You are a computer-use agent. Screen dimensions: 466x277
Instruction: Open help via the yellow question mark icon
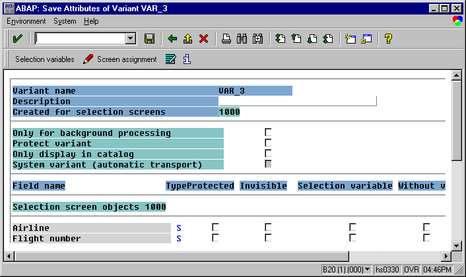click(388, 39)
